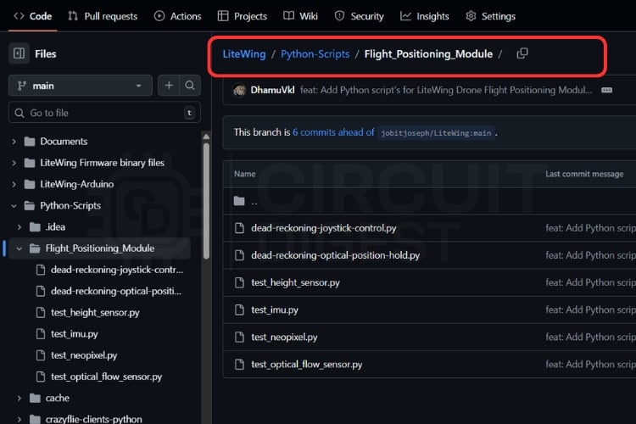Go to the Wiki tab
636x424 pixels.
[x=300, y=16]
